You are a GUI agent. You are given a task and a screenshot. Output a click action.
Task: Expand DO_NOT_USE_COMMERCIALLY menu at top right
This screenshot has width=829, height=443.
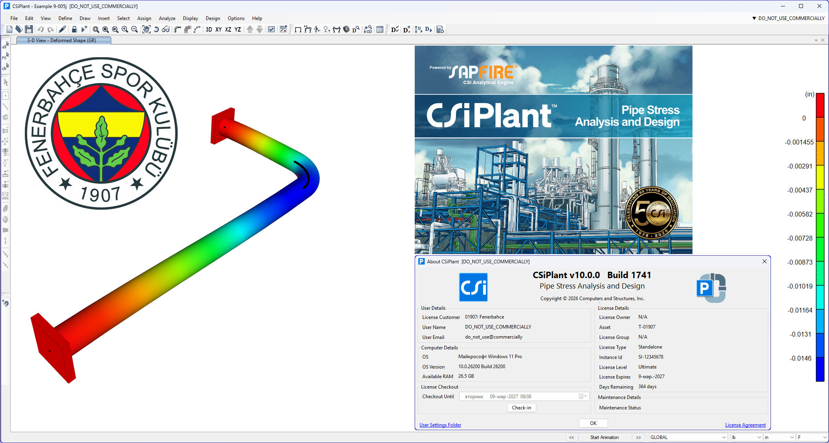(x=788, y=18)
